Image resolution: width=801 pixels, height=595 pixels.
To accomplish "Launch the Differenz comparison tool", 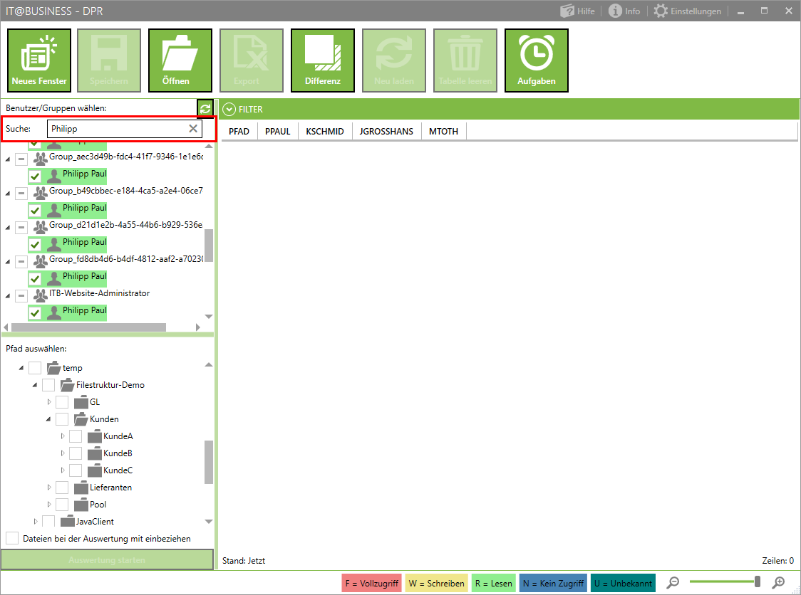I will [323, 60].
